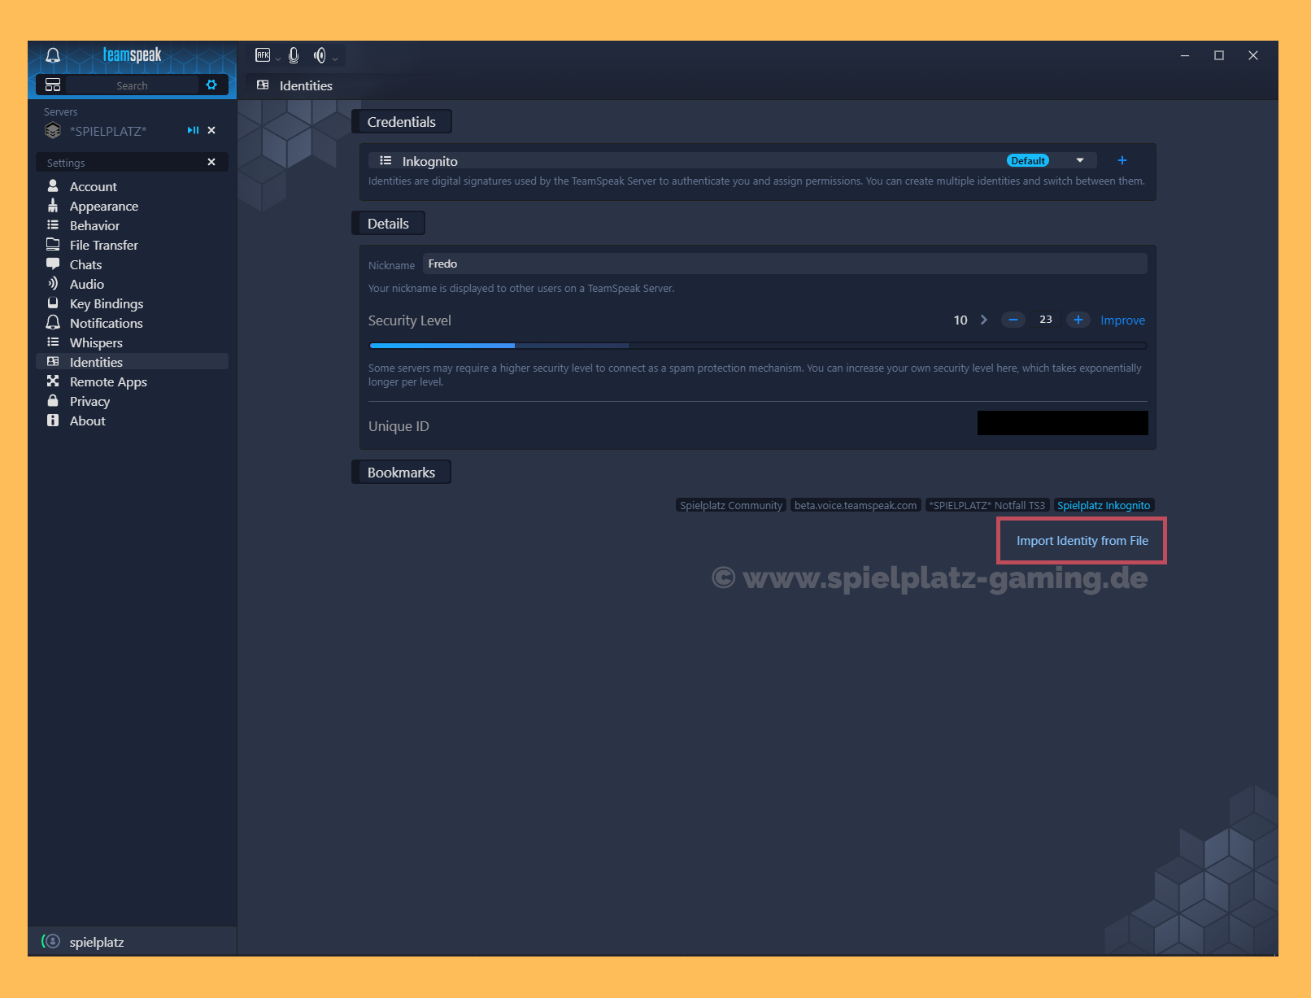Open the notifications bell icon

coord(53,55)
